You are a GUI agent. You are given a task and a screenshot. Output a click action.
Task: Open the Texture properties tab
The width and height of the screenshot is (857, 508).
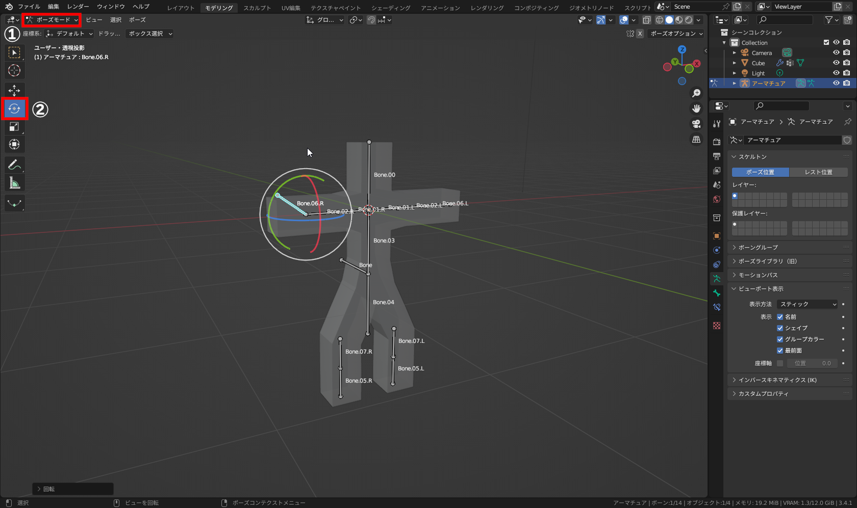717,326
